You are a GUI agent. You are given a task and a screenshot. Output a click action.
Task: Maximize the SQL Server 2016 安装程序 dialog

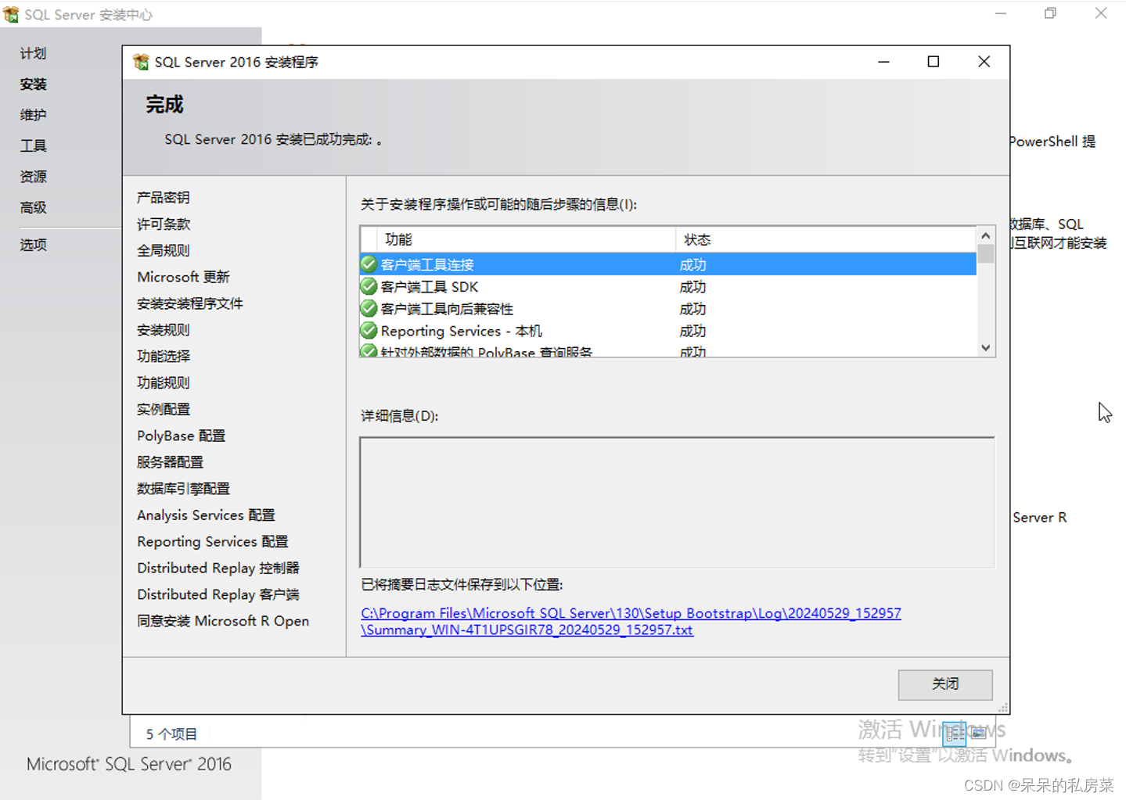(934, 62)
